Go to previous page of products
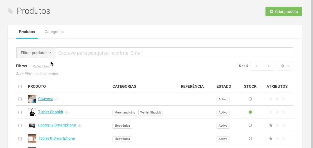The image size is (313, 148). pos(257,66)
